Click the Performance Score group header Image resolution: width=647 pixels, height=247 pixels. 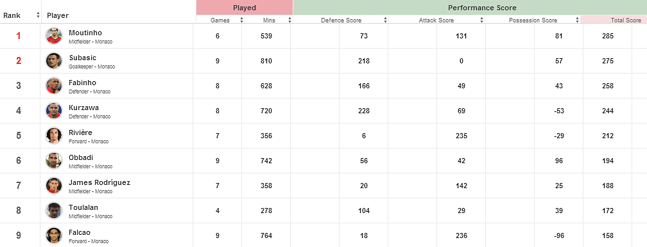click(x=470, y=8)
